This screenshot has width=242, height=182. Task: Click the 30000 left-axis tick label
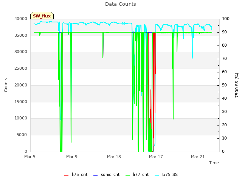click(21, 52)
